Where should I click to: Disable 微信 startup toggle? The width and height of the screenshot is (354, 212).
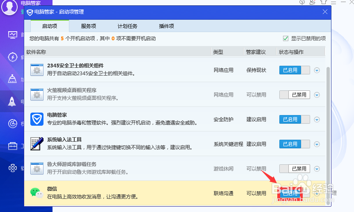295,193
